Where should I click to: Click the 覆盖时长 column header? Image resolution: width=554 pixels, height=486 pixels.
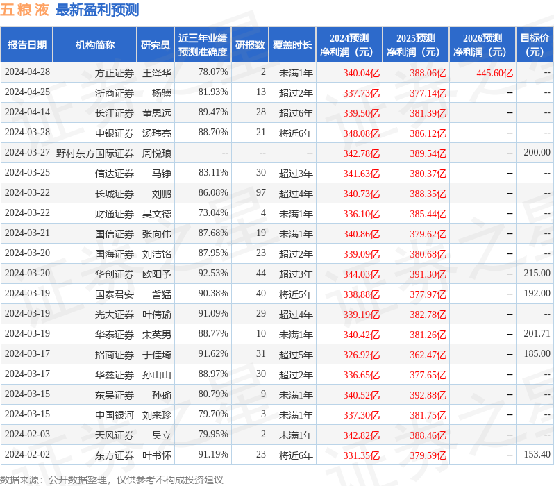coord(292,45)
